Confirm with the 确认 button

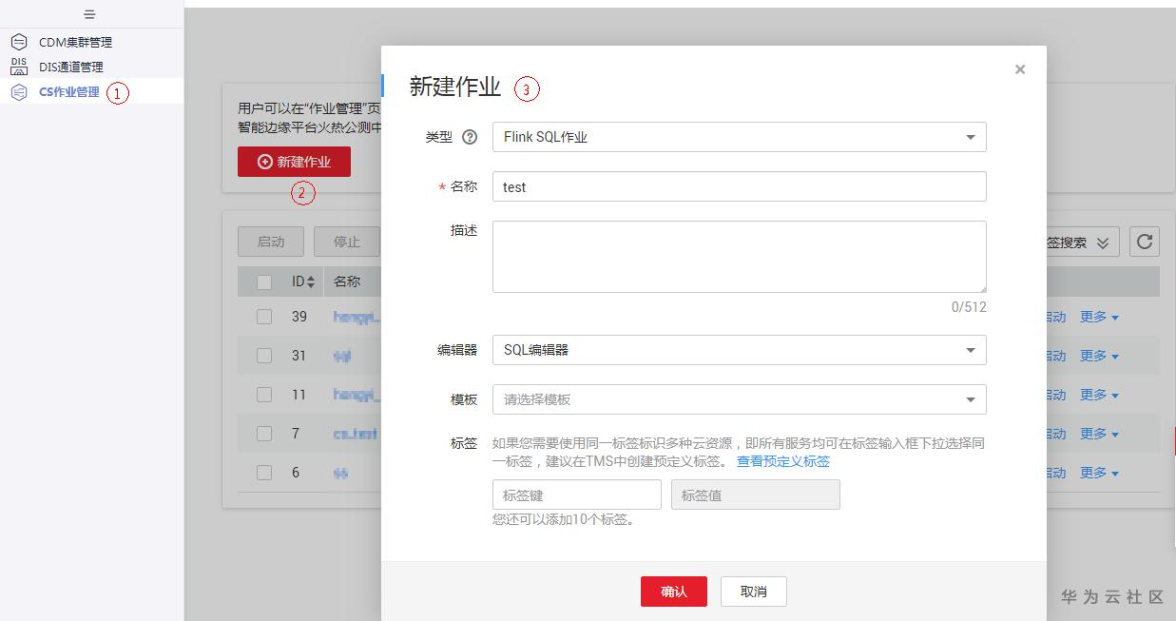coord(673,592)
